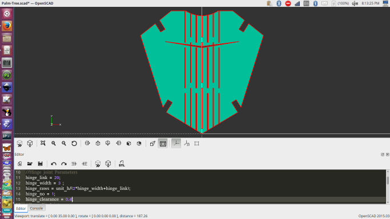Open the En keyboard layout indicator
The height and width of the screenshot is (219, 390).
click(307, 3)
